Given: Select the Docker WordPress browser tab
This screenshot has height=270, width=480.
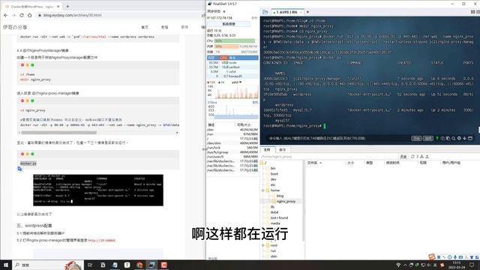Looking at the screenshot, I should pos(31,7).
